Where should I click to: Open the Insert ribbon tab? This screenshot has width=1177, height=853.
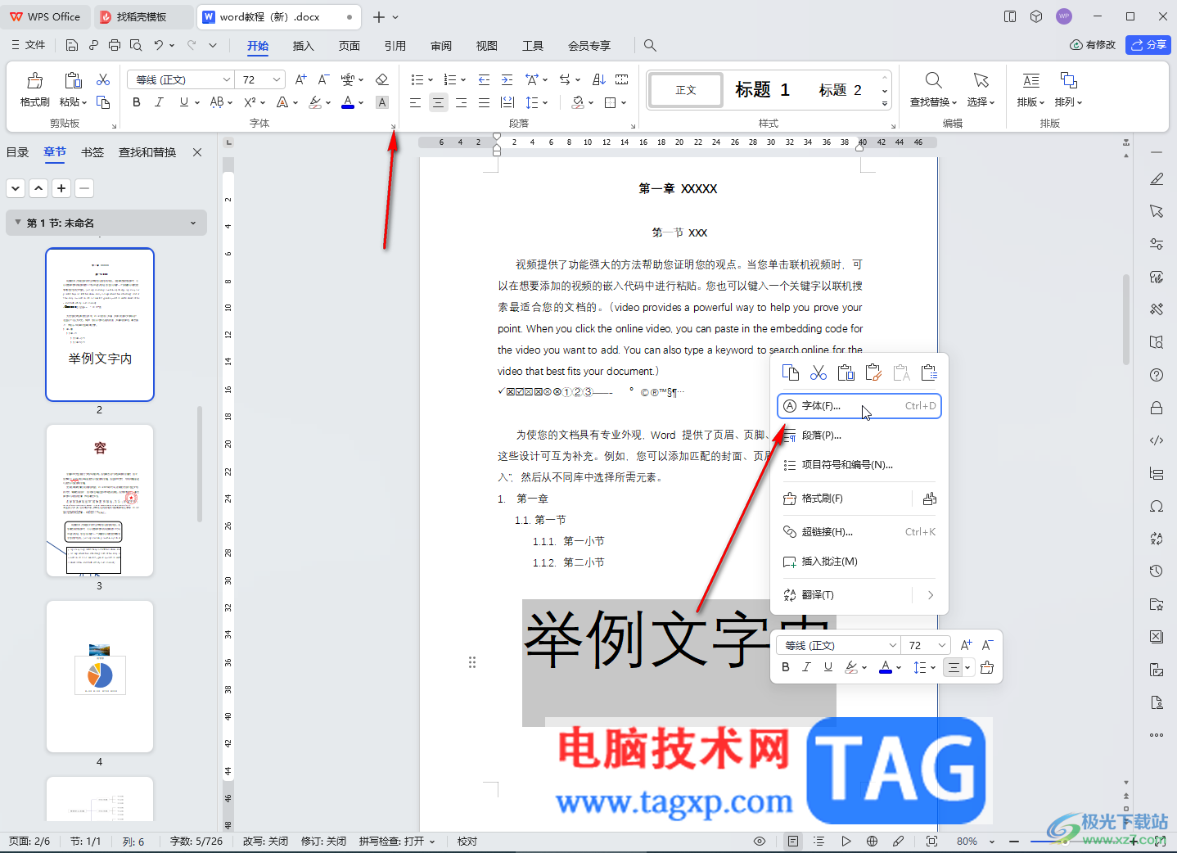(x=303, y=46)
